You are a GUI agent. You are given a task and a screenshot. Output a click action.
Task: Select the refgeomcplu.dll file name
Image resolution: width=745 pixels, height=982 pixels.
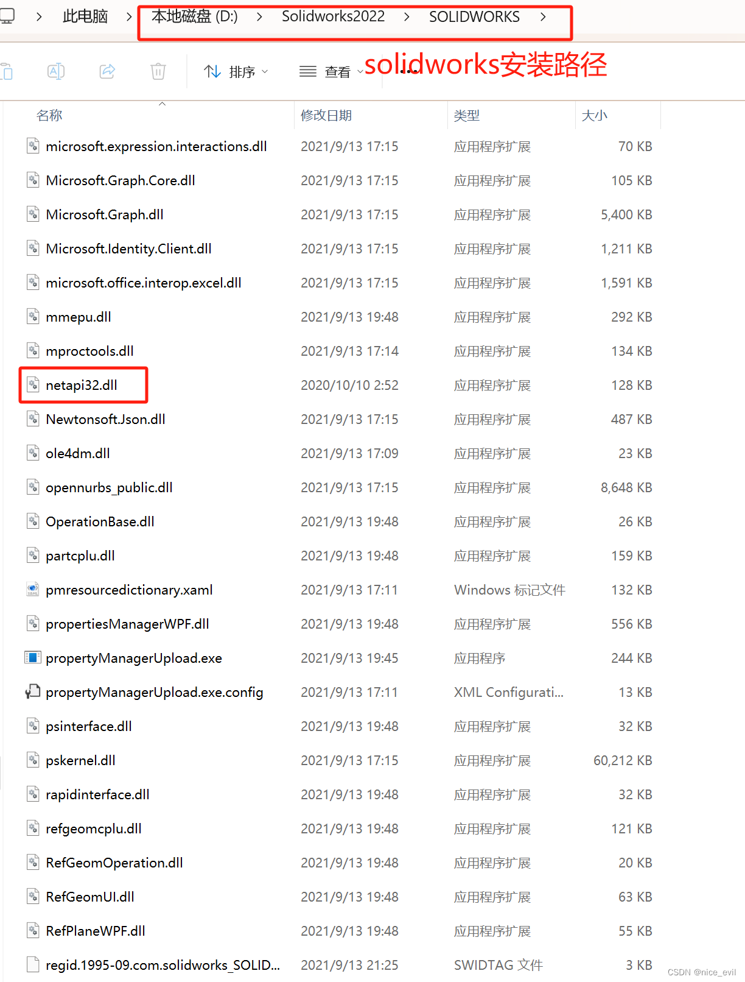tap(94, 828)
